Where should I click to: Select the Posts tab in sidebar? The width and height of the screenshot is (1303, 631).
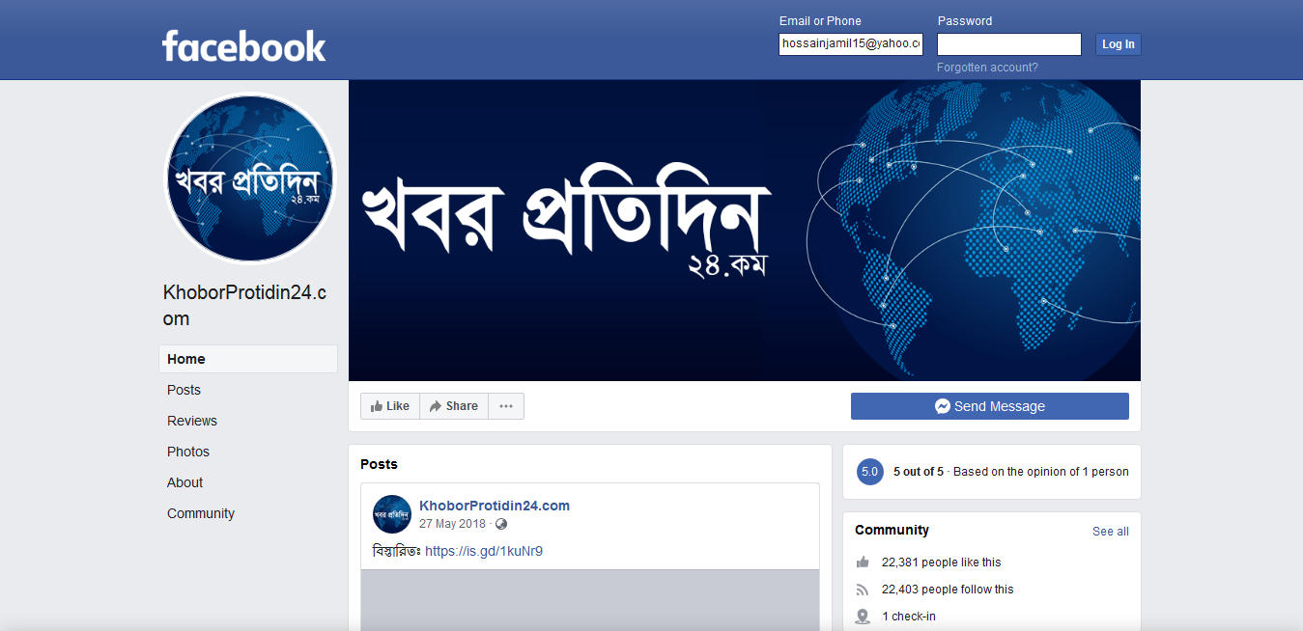pyautogui.click(x=184, y=390)
